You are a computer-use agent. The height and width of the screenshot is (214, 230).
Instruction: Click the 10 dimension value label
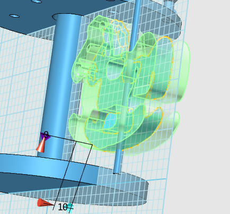click(x=63, y=207)
